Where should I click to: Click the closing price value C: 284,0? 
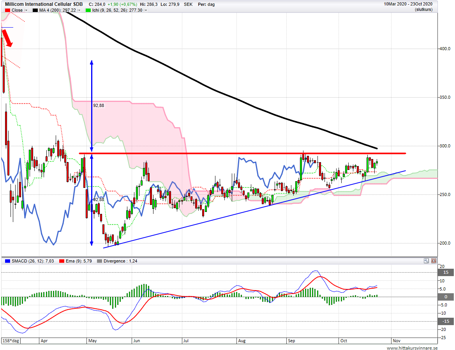[97, 4]
